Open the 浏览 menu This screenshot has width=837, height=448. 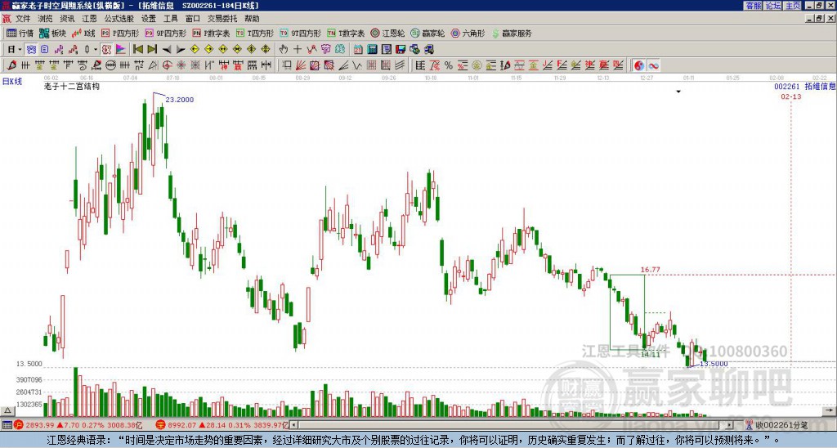(46, 19)
